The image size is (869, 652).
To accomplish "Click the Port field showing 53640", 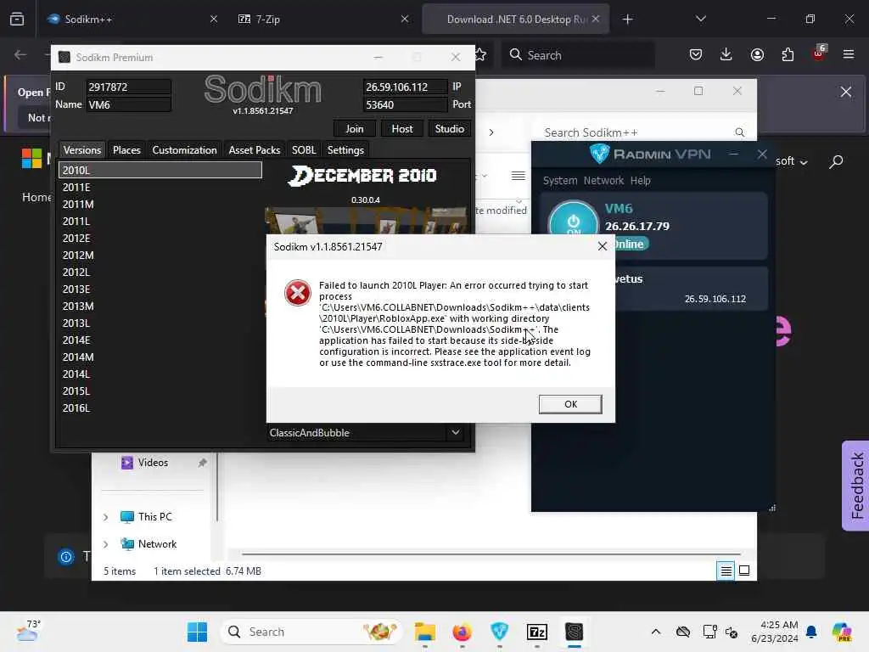I will tap(405, 104).
